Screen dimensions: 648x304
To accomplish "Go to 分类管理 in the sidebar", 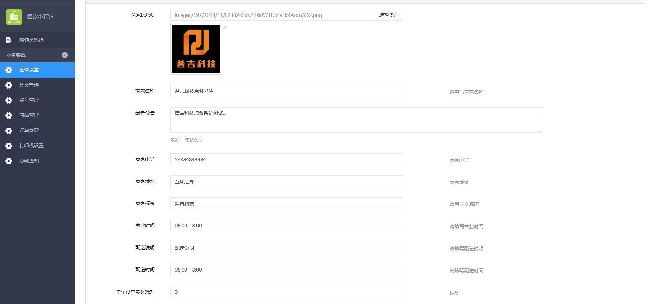I will [38, 85].
